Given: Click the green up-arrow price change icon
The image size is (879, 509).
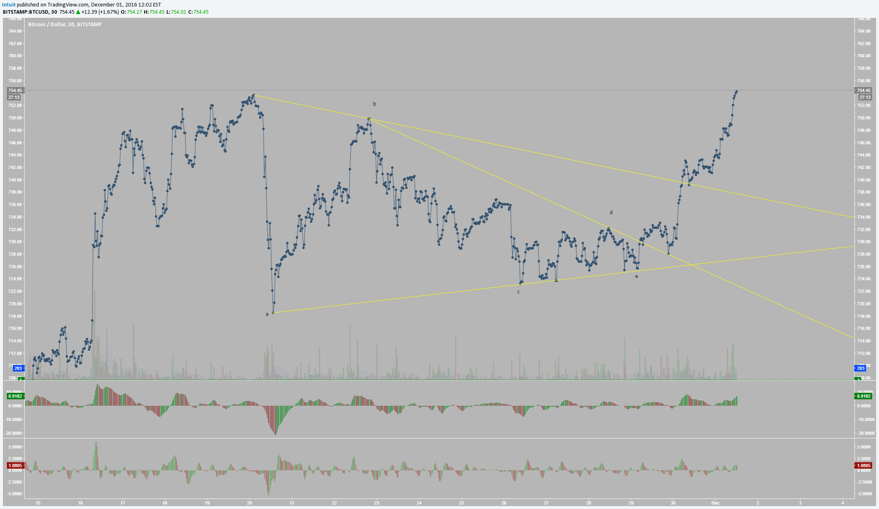Looking at the screenshot, I should pos(78,12).
